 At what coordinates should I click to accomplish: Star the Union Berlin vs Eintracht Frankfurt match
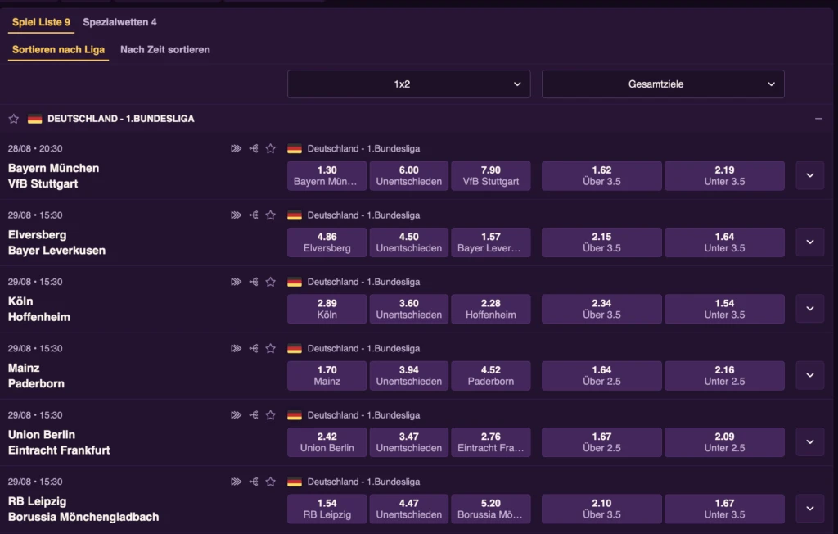270,415
